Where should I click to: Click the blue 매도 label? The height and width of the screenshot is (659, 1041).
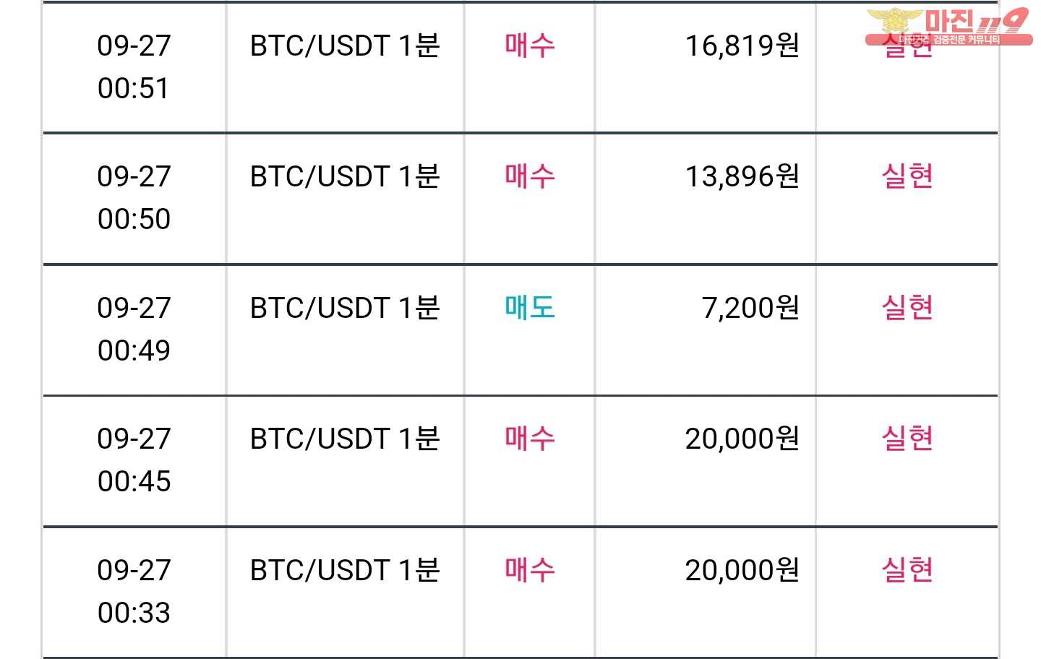point(530,308)
